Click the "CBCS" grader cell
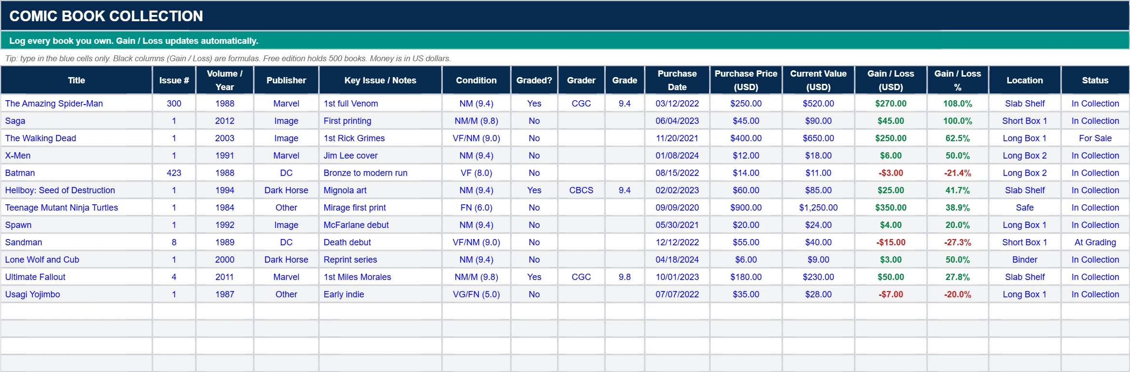This screenshot has width=1130, height=372. pyautogui.click(x=581, y=190)
